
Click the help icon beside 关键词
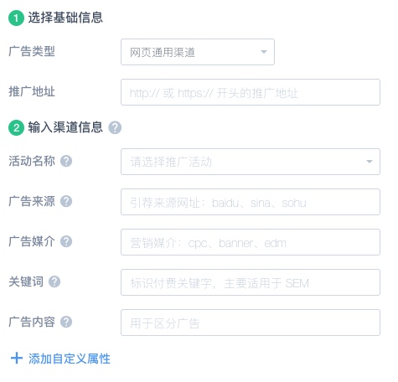[54, 281]
